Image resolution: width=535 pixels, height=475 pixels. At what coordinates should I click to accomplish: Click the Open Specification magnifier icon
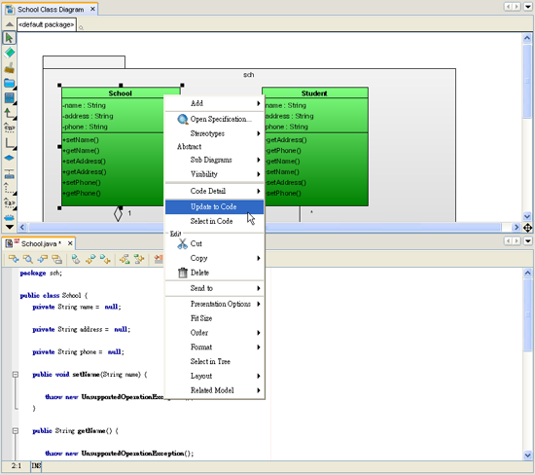183,119
